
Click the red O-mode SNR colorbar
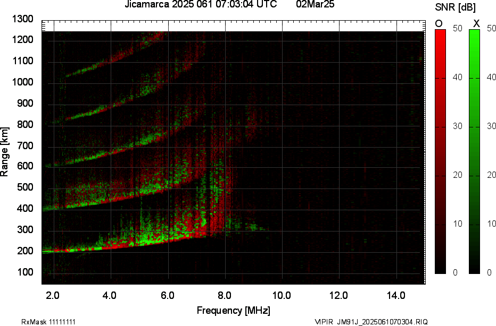point(440,151)
